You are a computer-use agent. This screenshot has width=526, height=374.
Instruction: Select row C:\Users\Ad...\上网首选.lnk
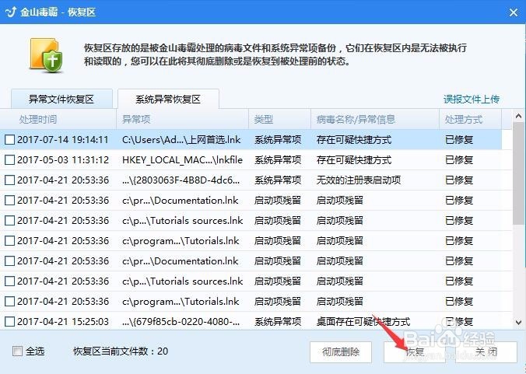[251, 140]
